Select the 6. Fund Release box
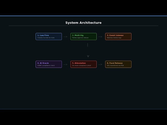The width and height of the screenshot is (167, 125). click(118, 64)
